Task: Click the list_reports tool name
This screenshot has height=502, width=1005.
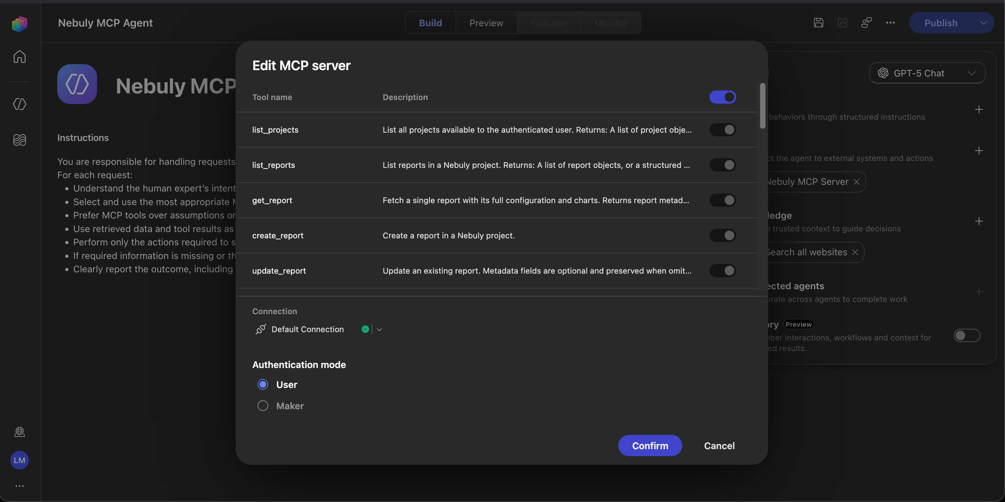Action: (274, 165)
